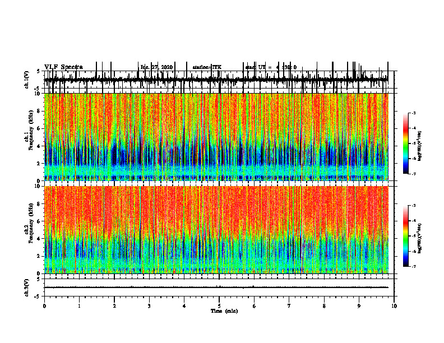Image resolution: width=444 pixels, height=343 pixels.
Task: Click the ch.2 spectrogram panel
Action: 216,230
